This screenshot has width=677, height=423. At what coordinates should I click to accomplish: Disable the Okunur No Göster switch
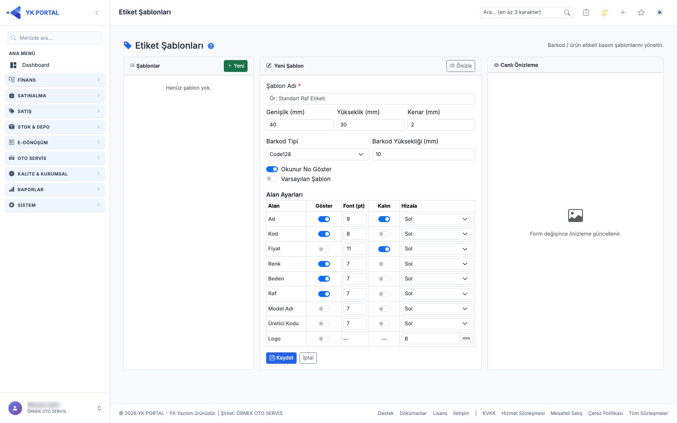(272, 169)
